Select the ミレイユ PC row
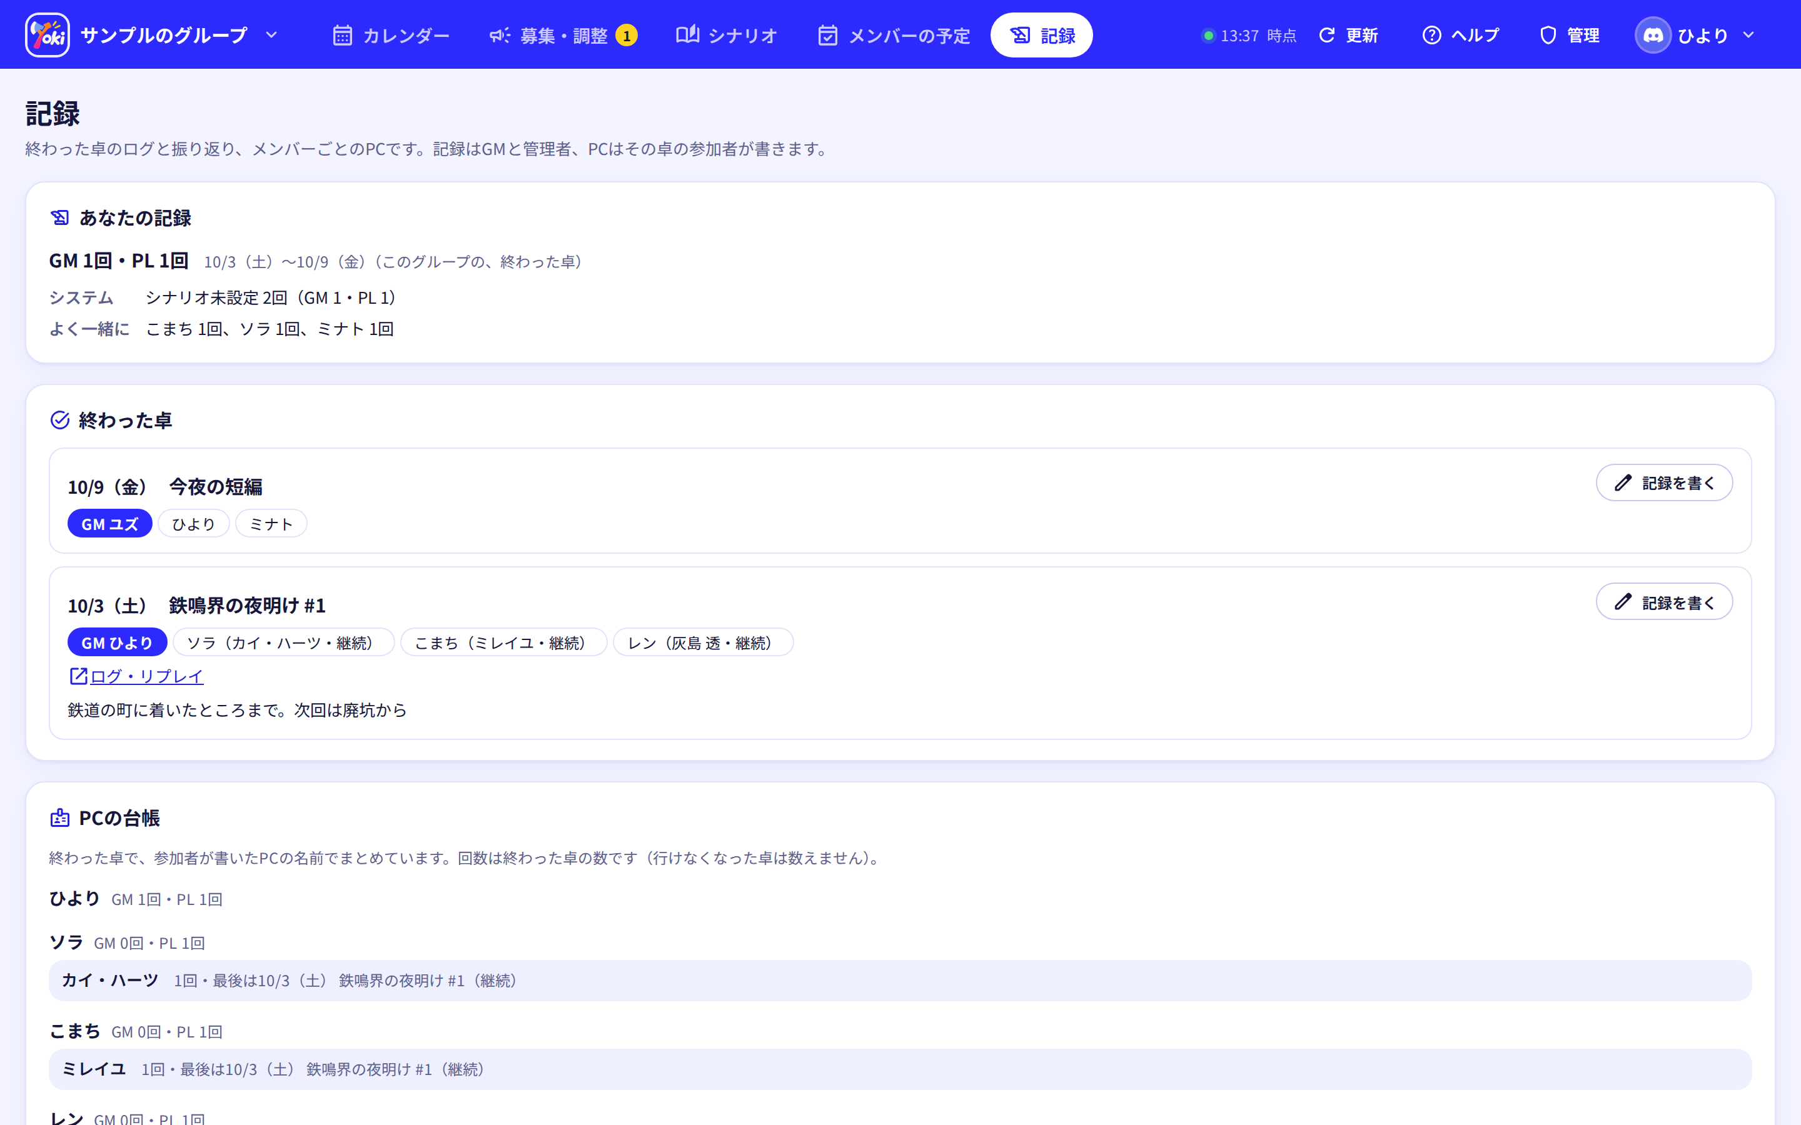This screenshot has width=1801, height=1125. pos(900,1069)
